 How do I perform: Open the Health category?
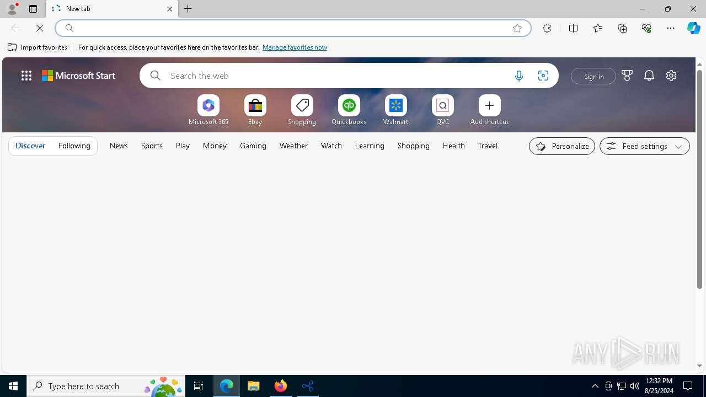(x=454, y=146)
